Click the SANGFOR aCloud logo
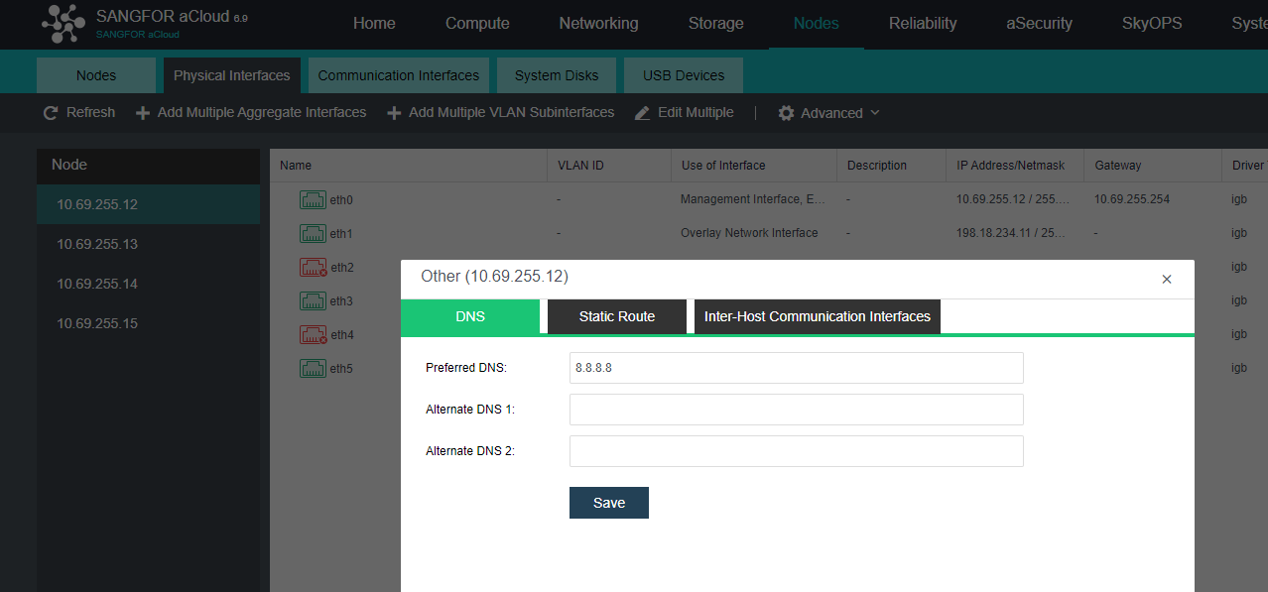The image size is (1268, 592). pos(63,24)
